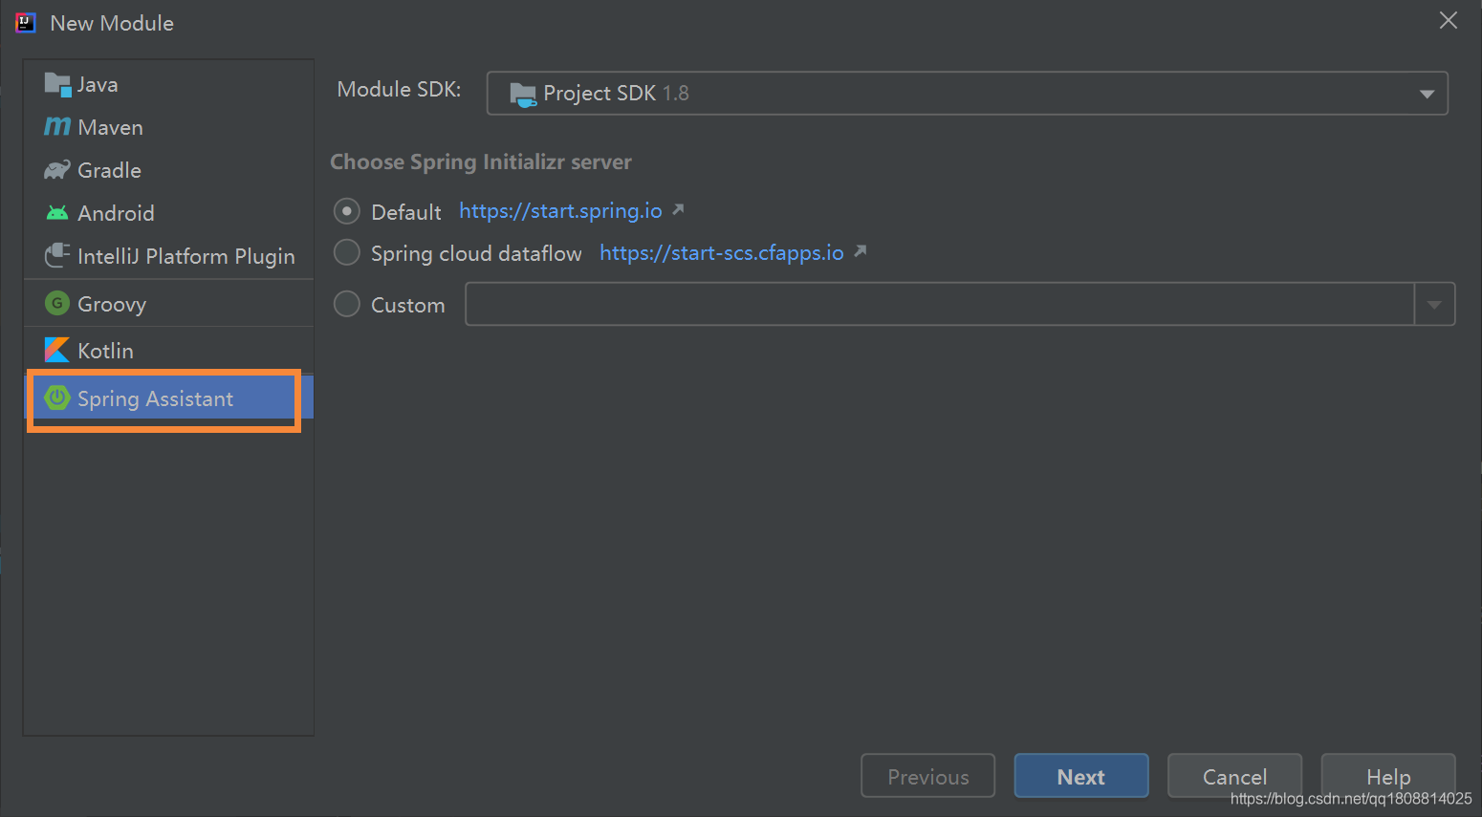Click the Next button
The height and width of the screenshot is (817, 1482).
tap(1080, 776)
